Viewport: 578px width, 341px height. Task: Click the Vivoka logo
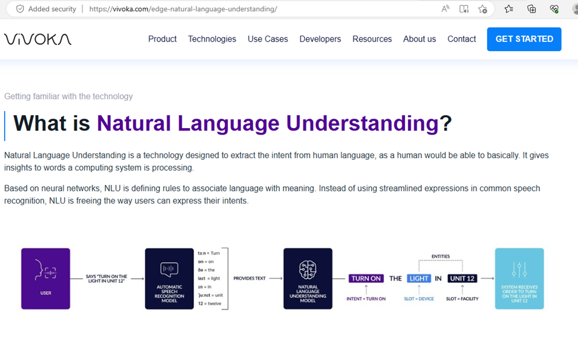pyautogui.click(x=38, y=39)
